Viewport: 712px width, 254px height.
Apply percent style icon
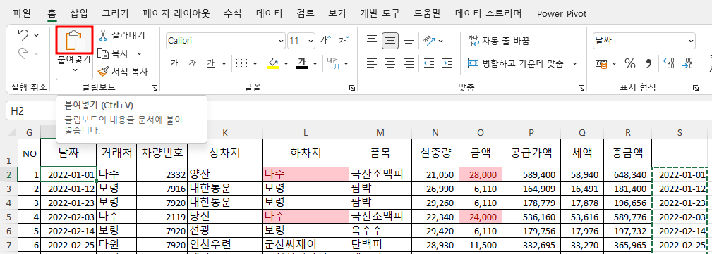(x=630, y=63)
